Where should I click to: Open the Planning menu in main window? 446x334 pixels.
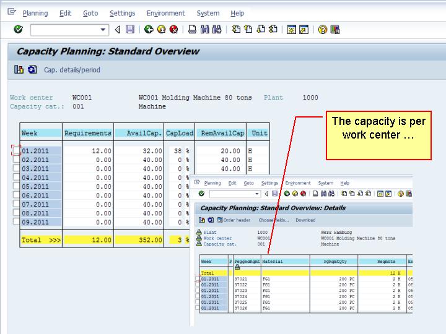pos(35,13)
